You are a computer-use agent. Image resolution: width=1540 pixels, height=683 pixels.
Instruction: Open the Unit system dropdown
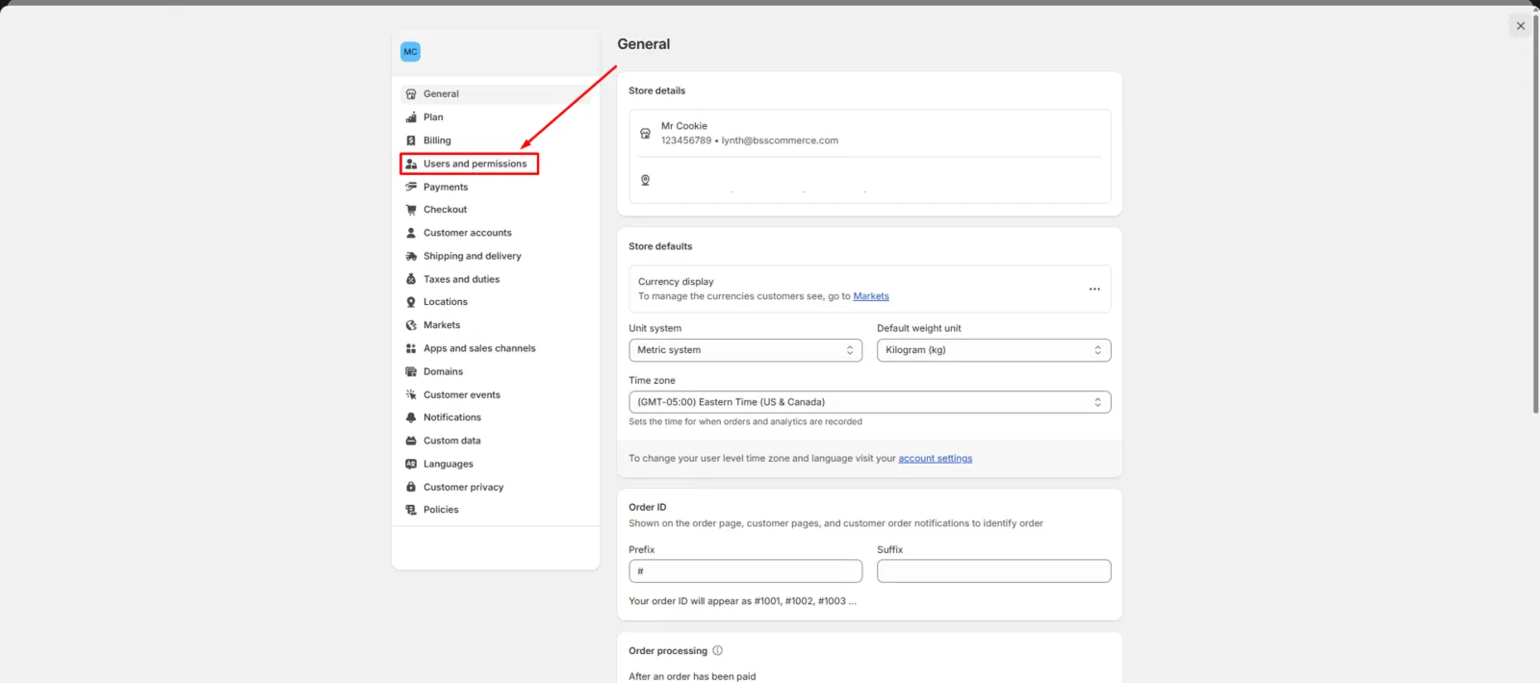(746, 350)
